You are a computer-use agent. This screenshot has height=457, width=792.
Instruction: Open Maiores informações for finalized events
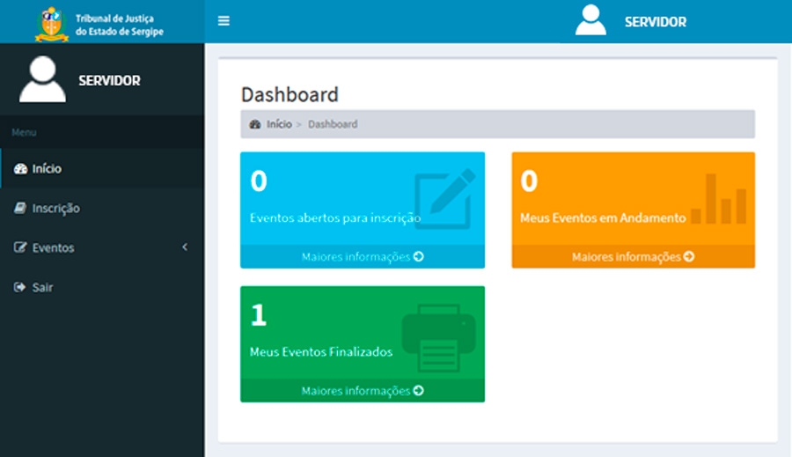pyautogui.click(x=362, y=391)
